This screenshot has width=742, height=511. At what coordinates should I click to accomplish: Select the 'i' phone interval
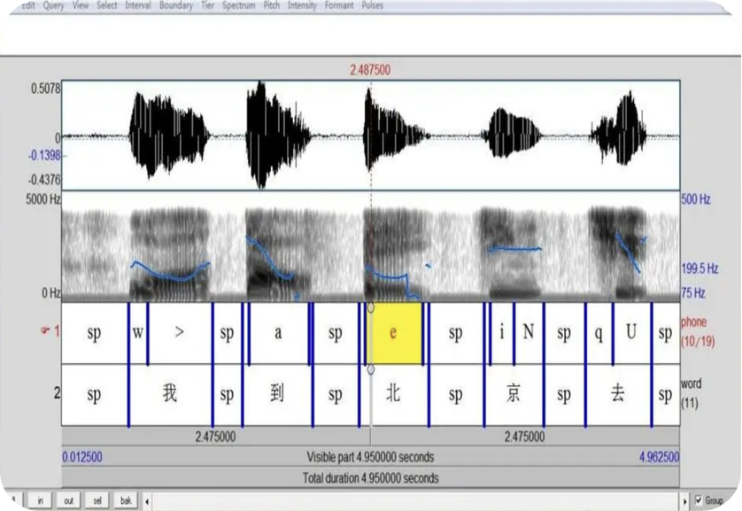(x=502, y=333)
